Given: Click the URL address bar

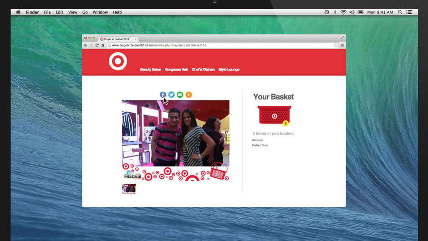Looking at the screenshot, I should click(223, 45).
